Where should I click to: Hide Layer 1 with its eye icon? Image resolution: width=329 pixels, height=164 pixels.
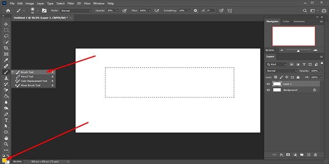click(x=268, y=84)
